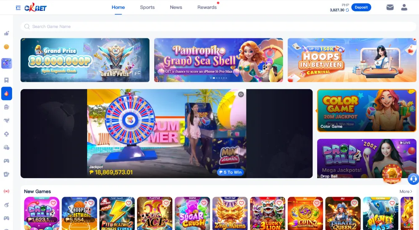Refresh the PHP balance amount
The image size is (419, 230).
(x=347, y=10)
